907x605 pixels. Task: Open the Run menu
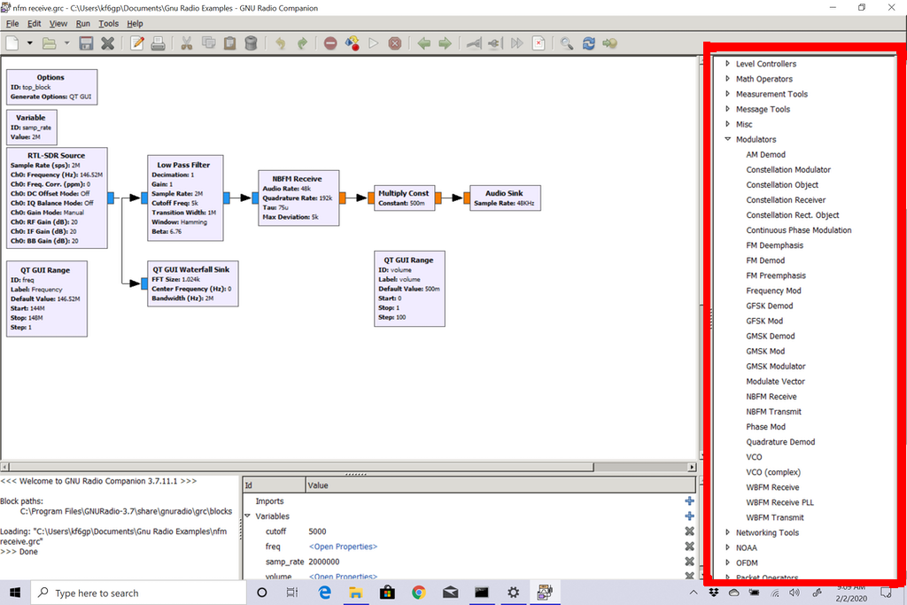click(x=82, y=24)
